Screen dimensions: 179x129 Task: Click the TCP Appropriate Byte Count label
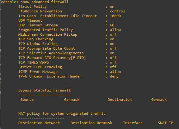coord(47,48)
